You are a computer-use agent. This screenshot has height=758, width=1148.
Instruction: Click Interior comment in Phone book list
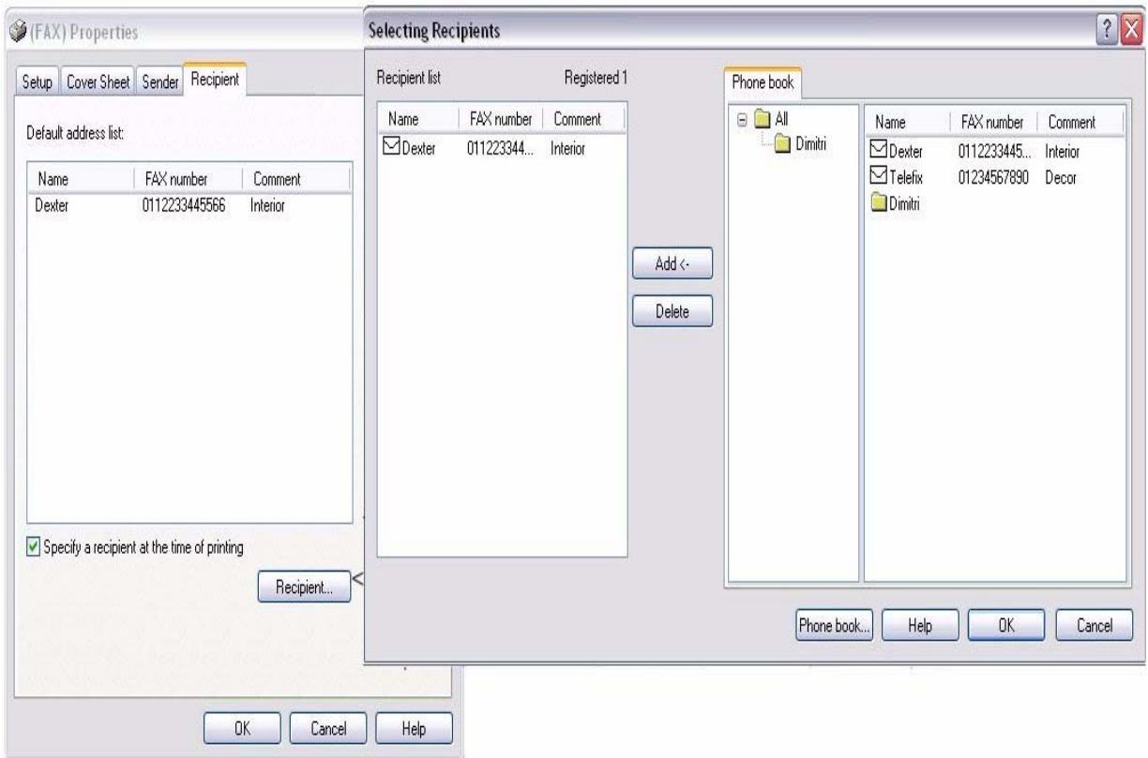pyautogui.click(x=1063, y=151)
